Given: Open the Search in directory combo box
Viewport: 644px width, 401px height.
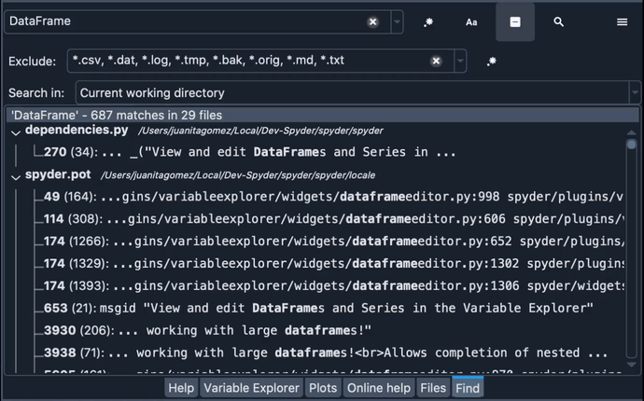Looking at the screenshot, I should [x=358, y=92].
